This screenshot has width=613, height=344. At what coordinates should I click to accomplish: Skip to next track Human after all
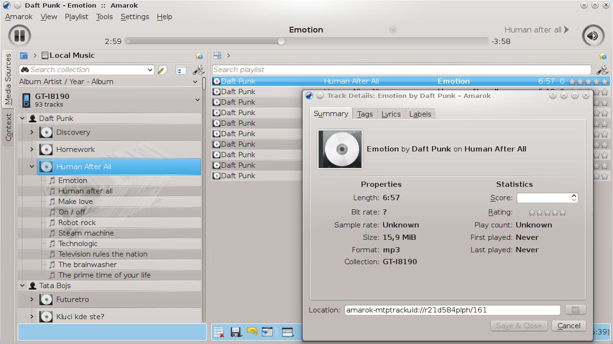(x=537, y=30)
